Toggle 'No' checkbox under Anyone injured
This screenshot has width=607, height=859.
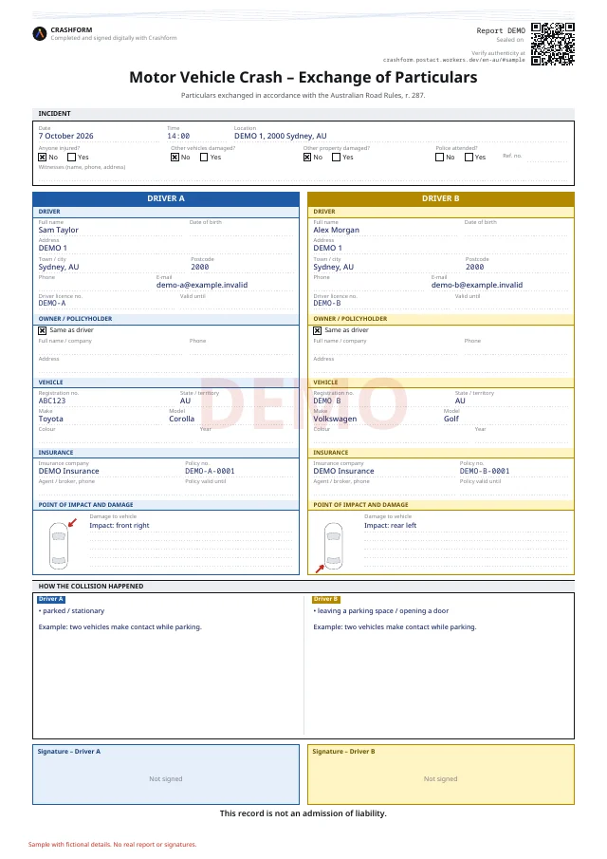pyautogui.click(x=42, y=158)
